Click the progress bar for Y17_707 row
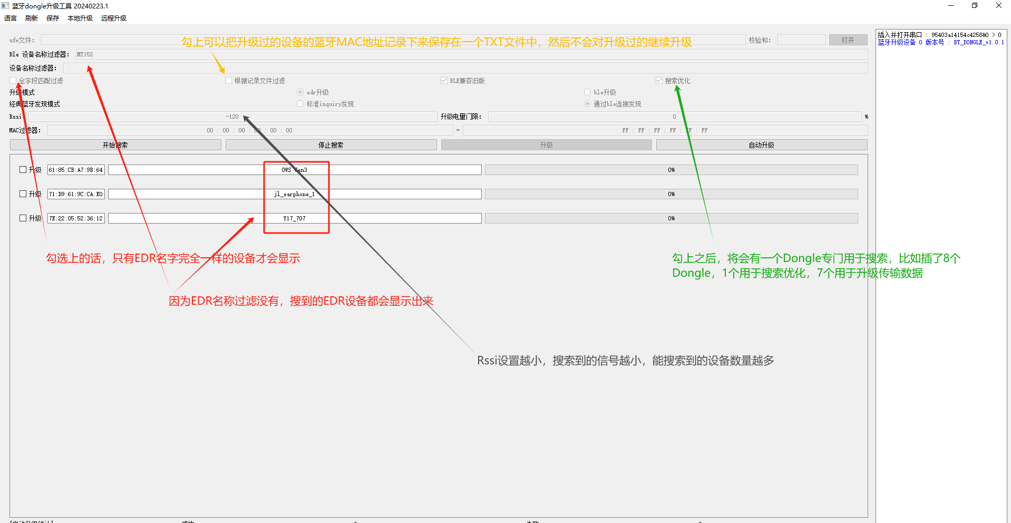 point(672,218)
